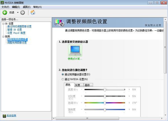Open 管理 3D 设置 in the tree
Viewport: 168px width, 121px height.
coord(15,30)
